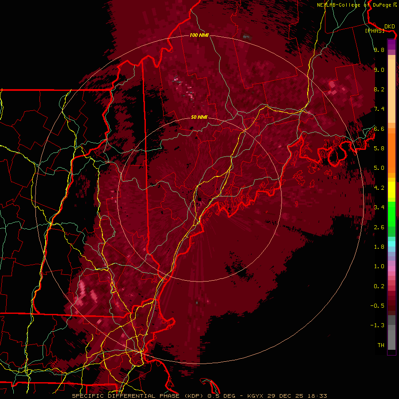Click the 6.6 value on the scale

tap(379, 129)
